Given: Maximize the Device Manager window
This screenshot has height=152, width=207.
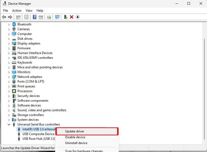Looking at the screenshot, I should (x=189, y=3).
